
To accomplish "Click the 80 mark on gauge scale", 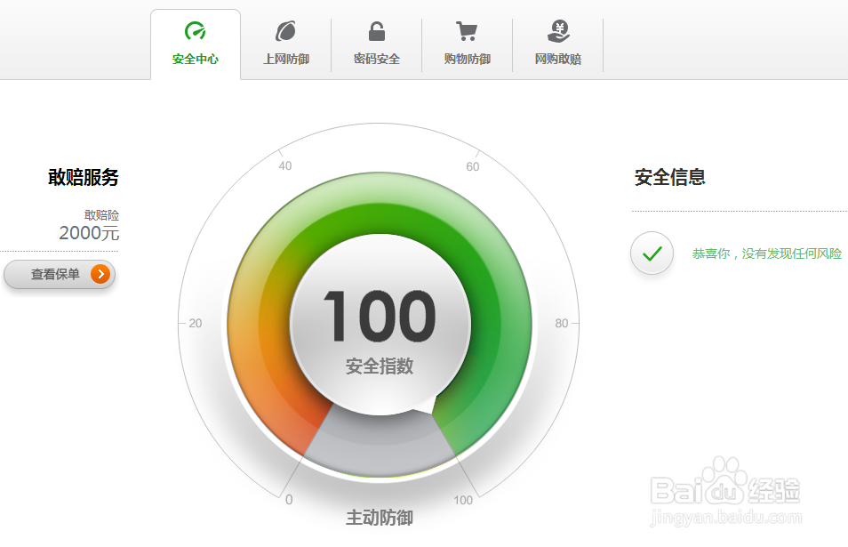I will click(562, 324).
